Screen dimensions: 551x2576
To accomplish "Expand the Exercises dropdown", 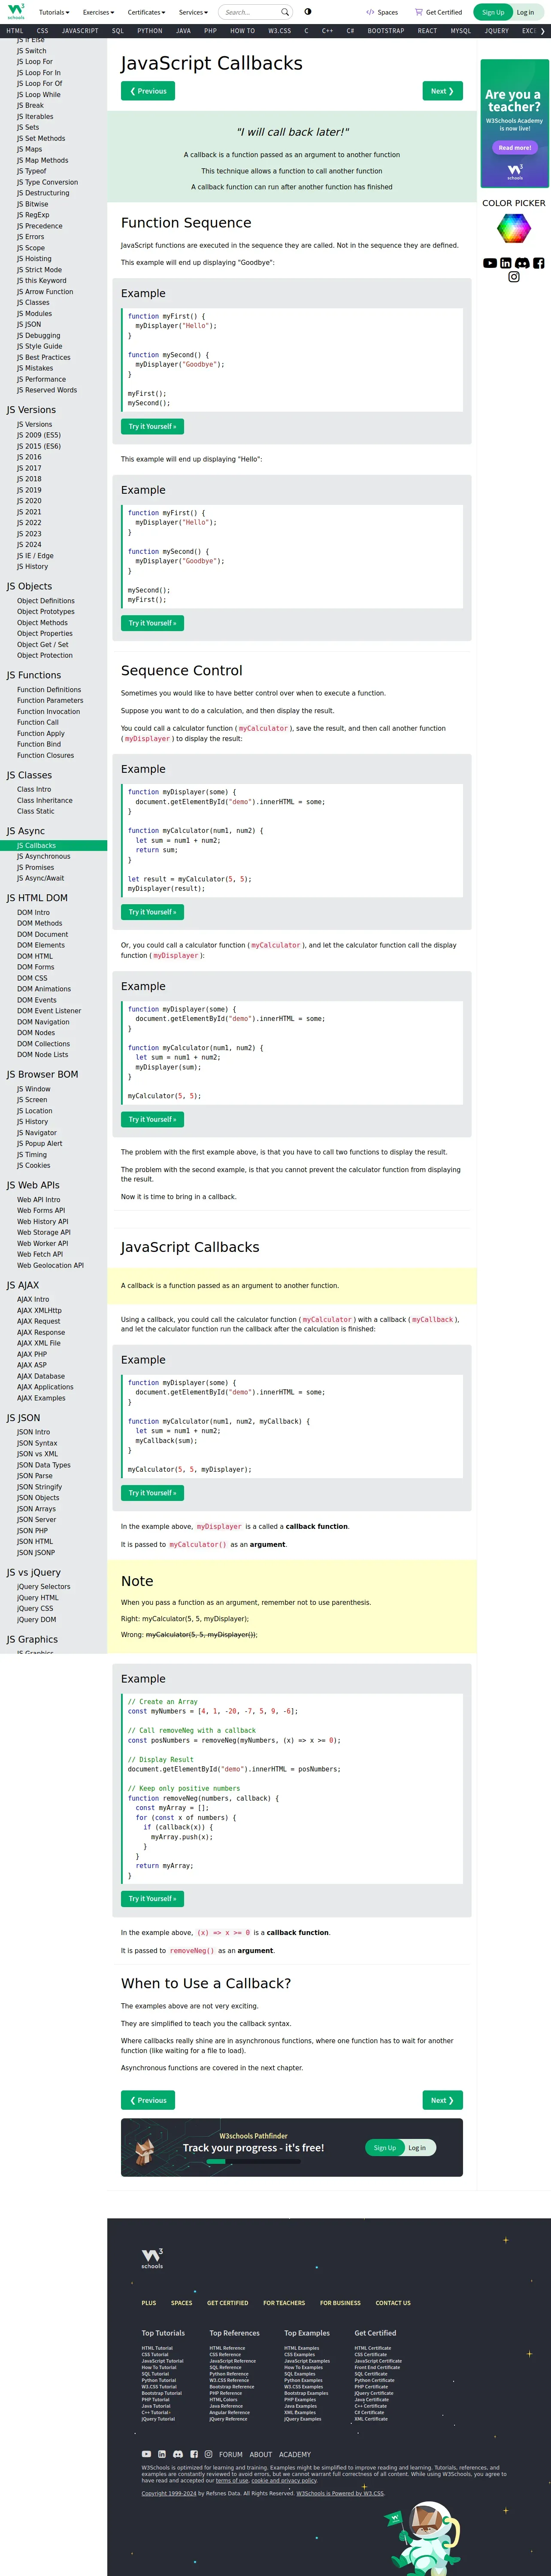I will 99,12.
